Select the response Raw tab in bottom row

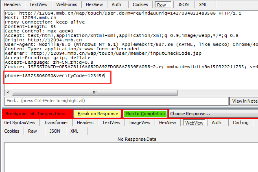[33, 131]
